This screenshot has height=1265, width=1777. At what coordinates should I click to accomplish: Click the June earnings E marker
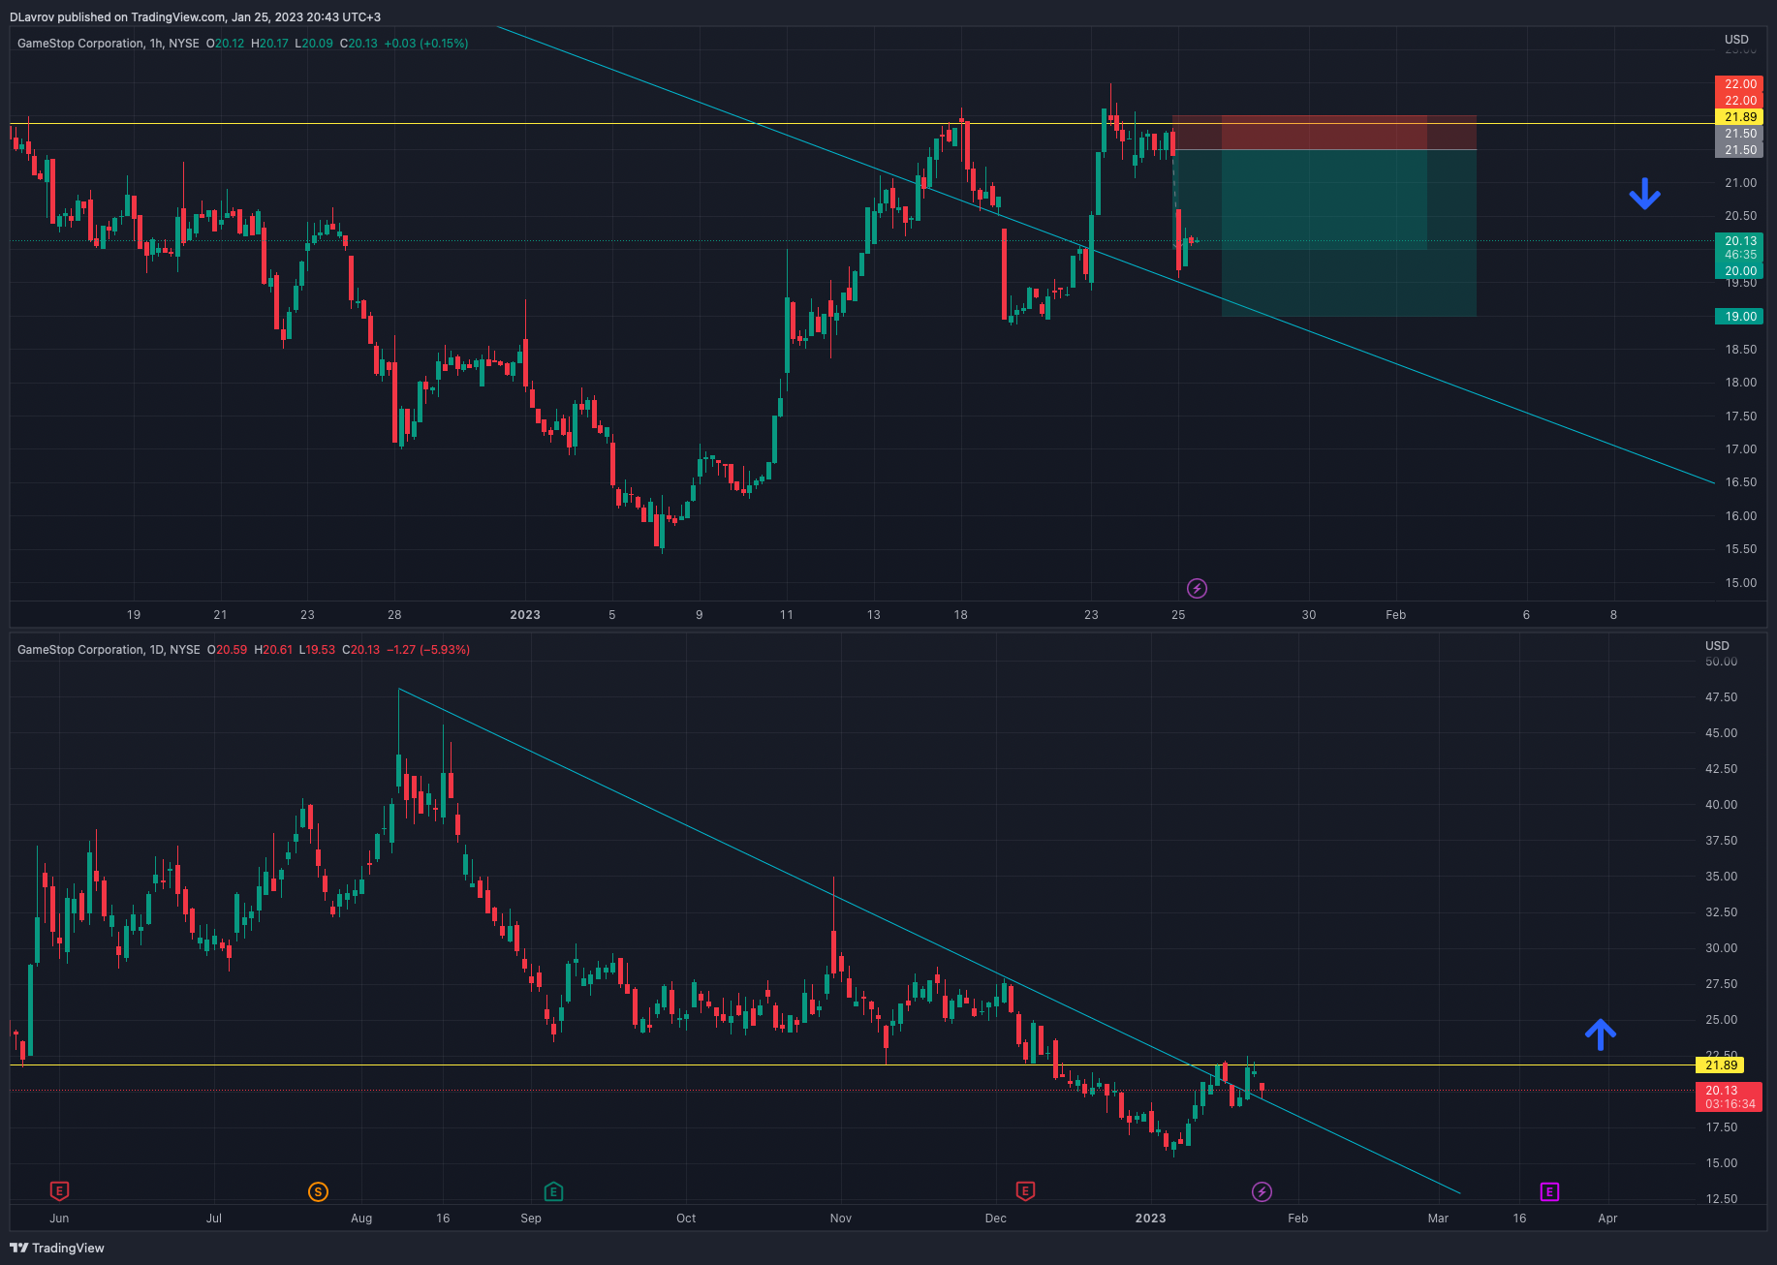pos(59,1190)
